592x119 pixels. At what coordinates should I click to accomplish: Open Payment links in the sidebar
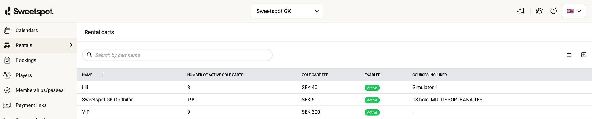[31, 105]
